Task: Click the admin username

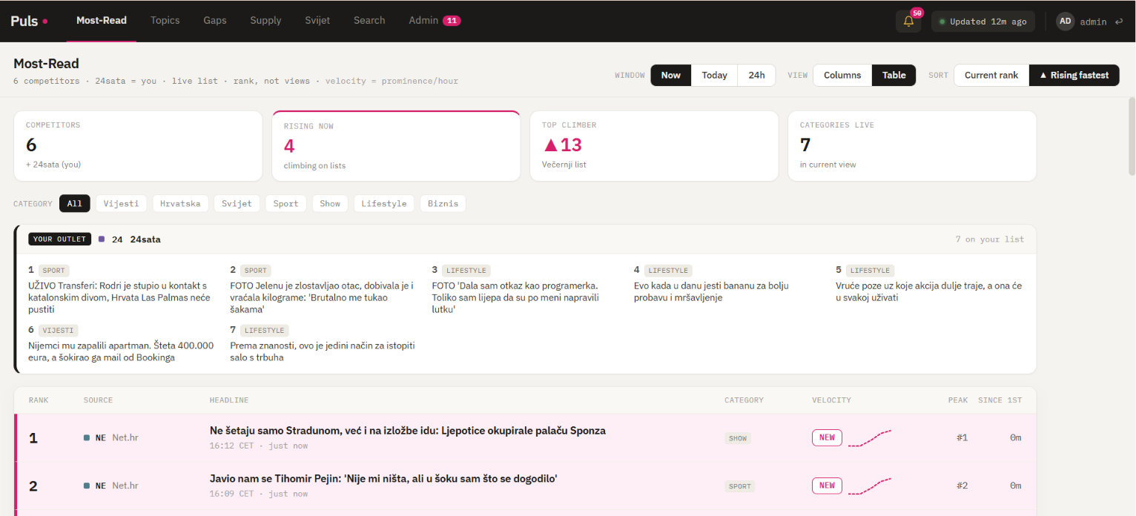Action: (x=1093, y=21)
